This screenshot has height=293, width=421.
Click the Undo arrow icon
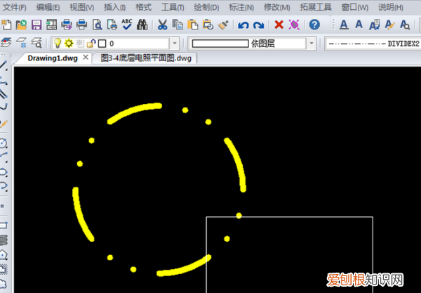click(x=243, y=25)
